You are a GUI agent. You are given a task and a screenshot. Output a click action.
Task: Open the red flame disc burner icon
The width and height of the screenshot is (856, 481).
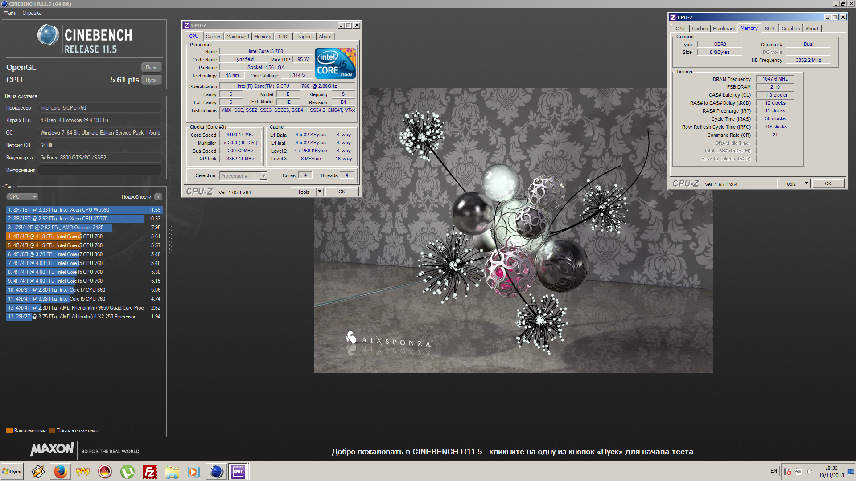coord(105,471)
